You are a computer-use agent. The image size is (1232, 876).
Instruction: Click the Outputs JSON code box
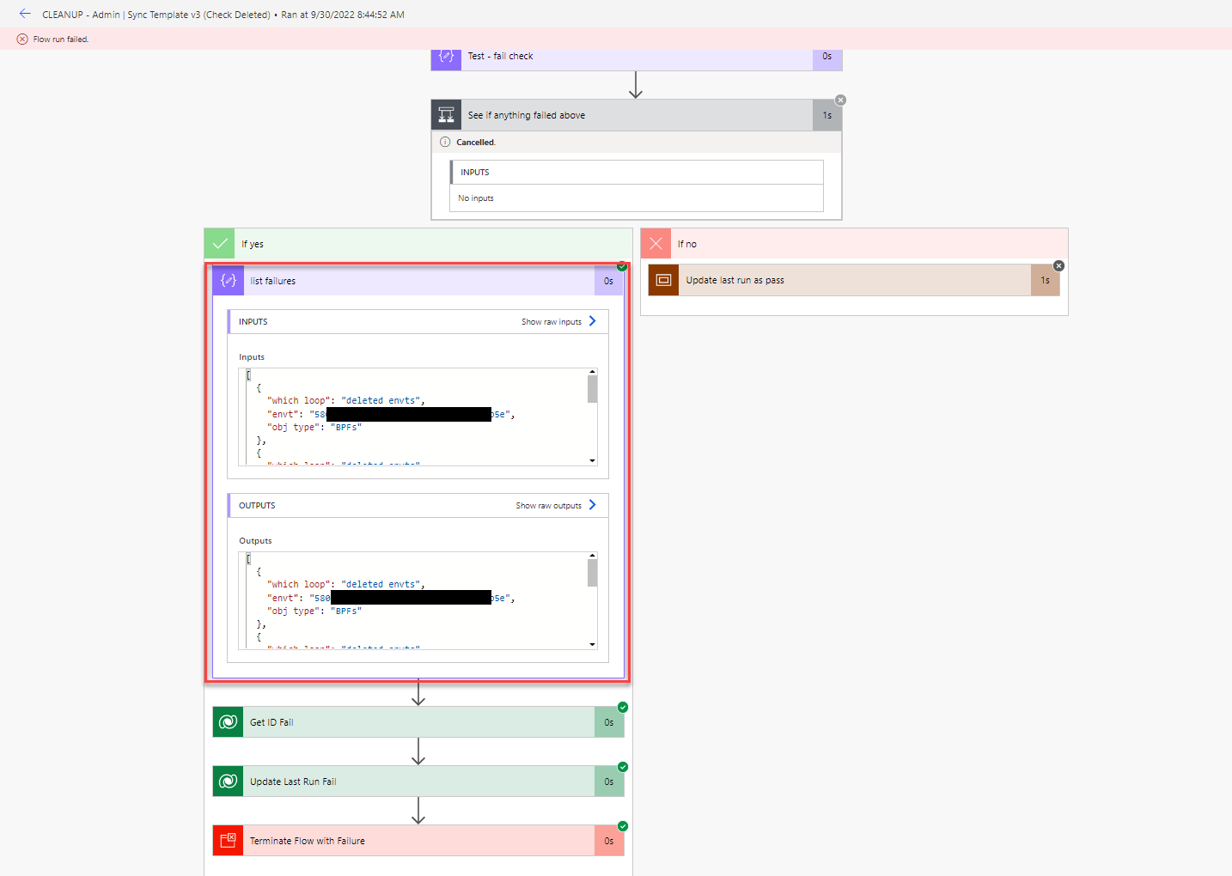pos(418,600)
